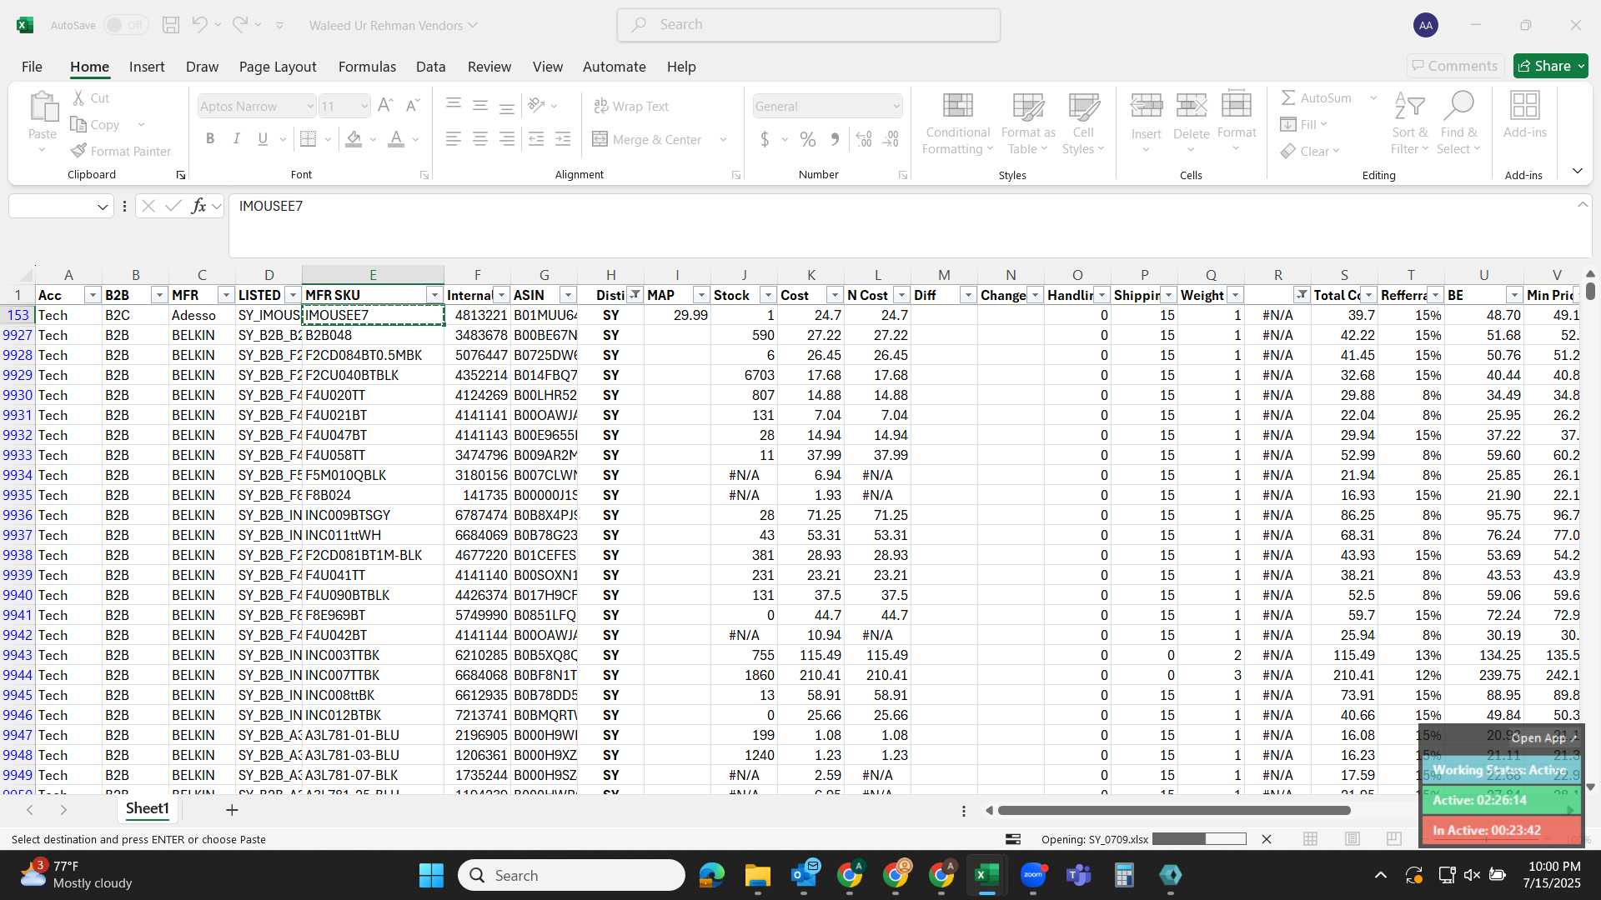
Task: Click the Comments button
Action: click(1454, 66)
